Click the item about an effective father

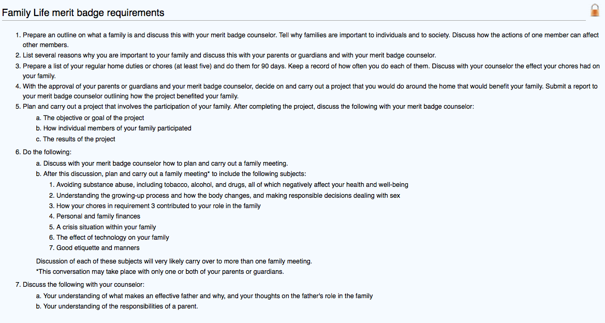click(208, 296)
